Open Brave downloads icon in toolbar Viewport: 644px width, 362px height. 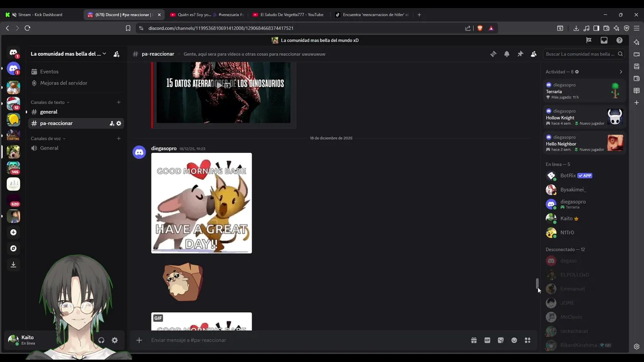point(576,28)
